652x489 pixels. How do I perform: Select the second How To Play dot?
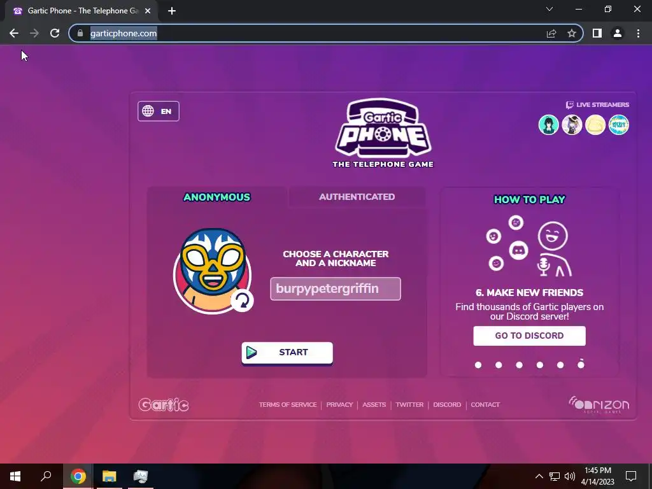tap(499, 365)
